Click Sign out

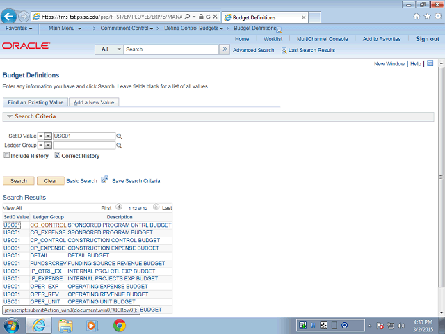[428, 39]
